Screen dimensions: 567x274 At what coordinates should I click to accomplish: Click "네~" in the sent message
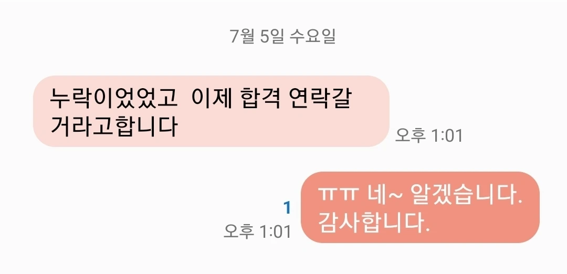click(384, 196)
